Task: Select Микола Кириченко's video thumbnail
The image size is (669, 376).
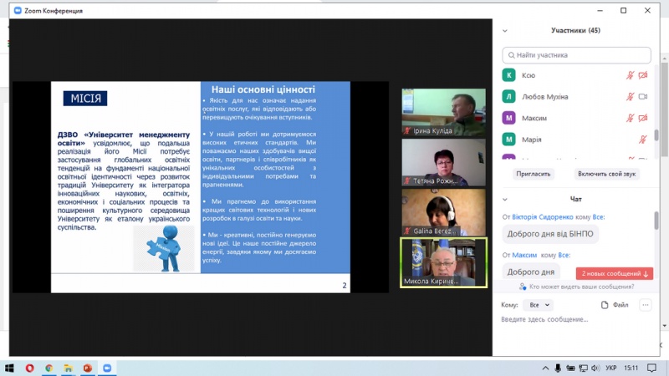Action: click(443, 262)
